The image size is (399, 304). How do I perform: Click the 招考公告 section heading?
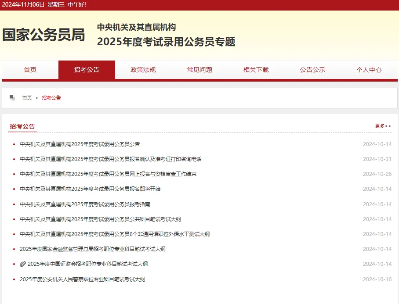[22, 126]
